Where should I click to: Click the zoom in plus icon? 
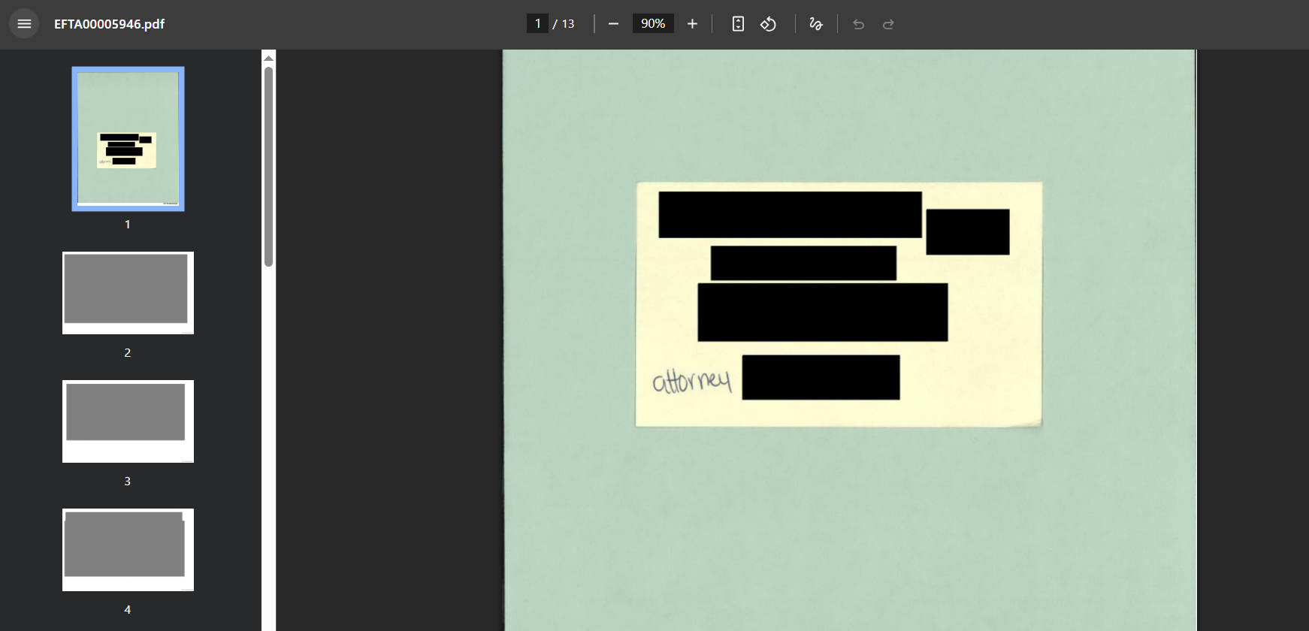[x=692, y=24]
